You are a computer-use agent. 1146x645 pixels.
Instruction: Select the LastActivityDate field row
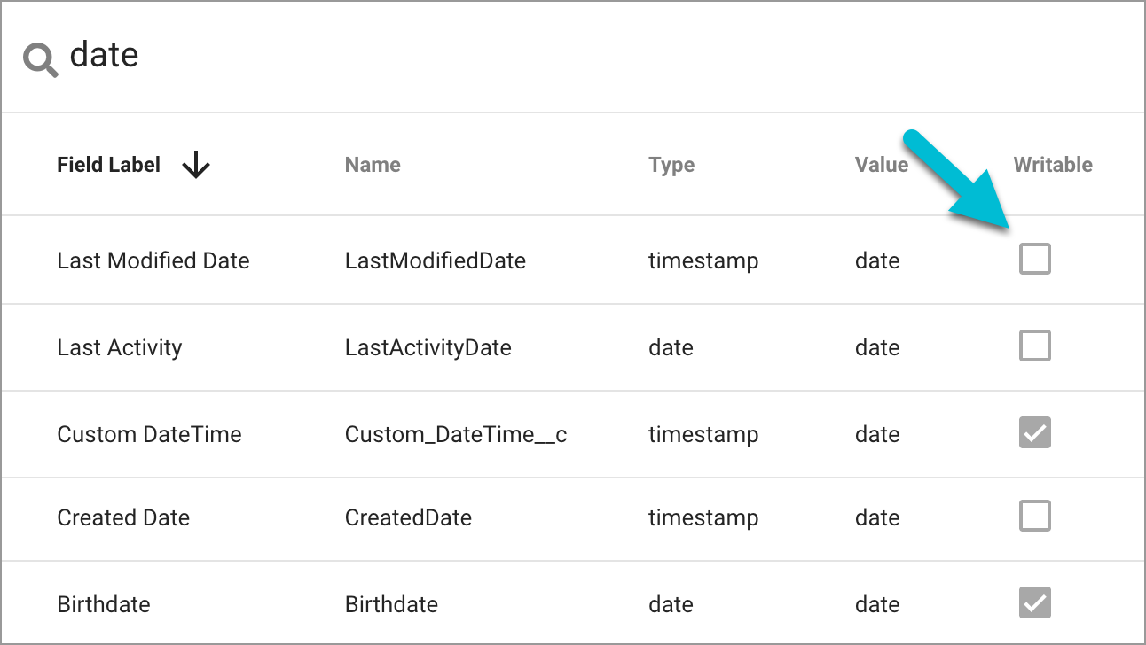pyautogui.click(x=428, y=347)
